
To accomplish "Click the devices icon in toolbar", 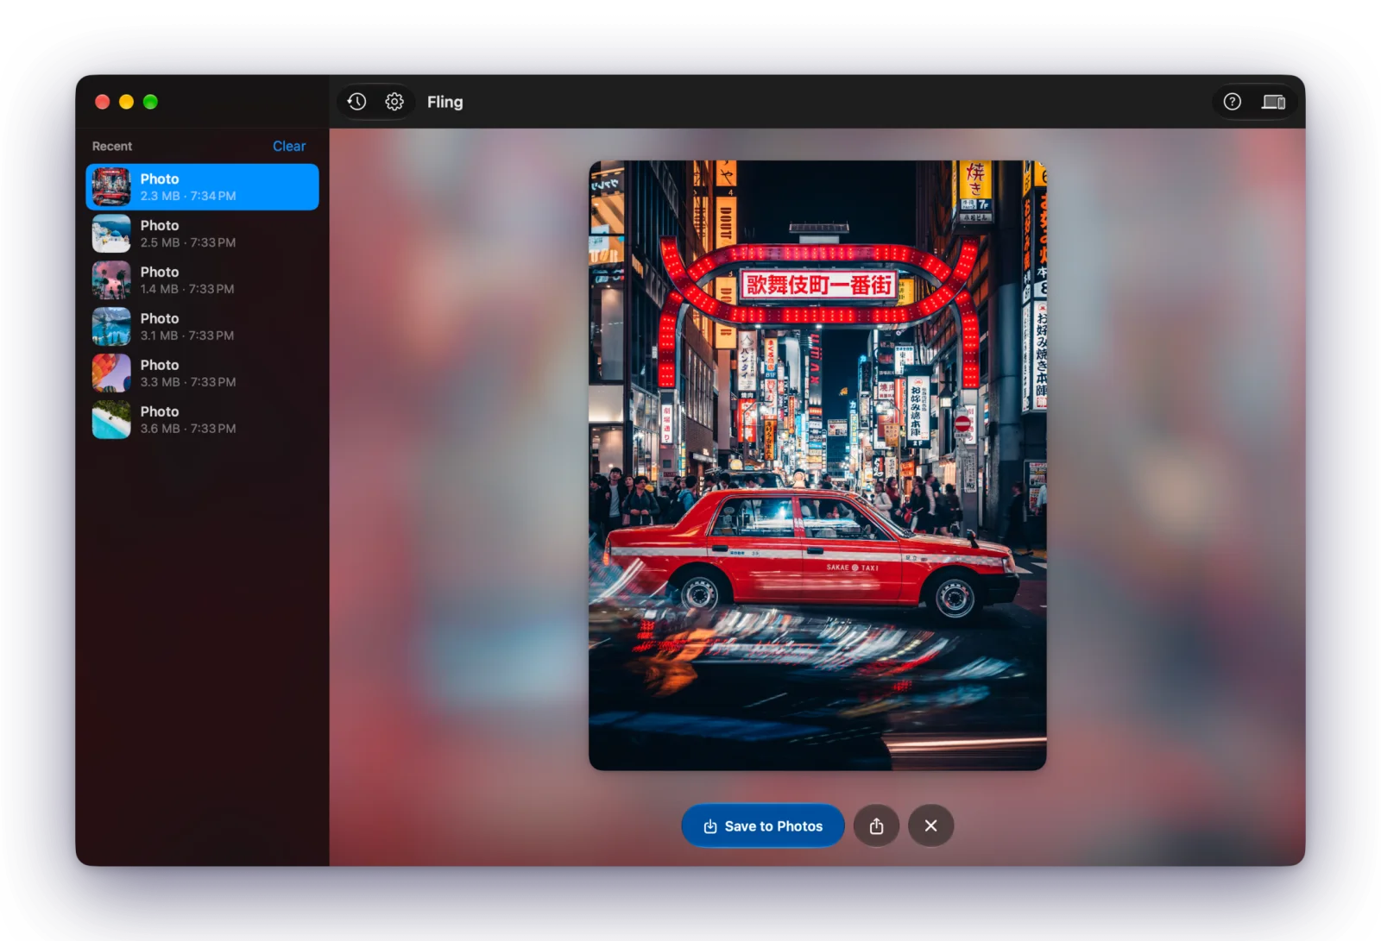I will (1273, 102).
